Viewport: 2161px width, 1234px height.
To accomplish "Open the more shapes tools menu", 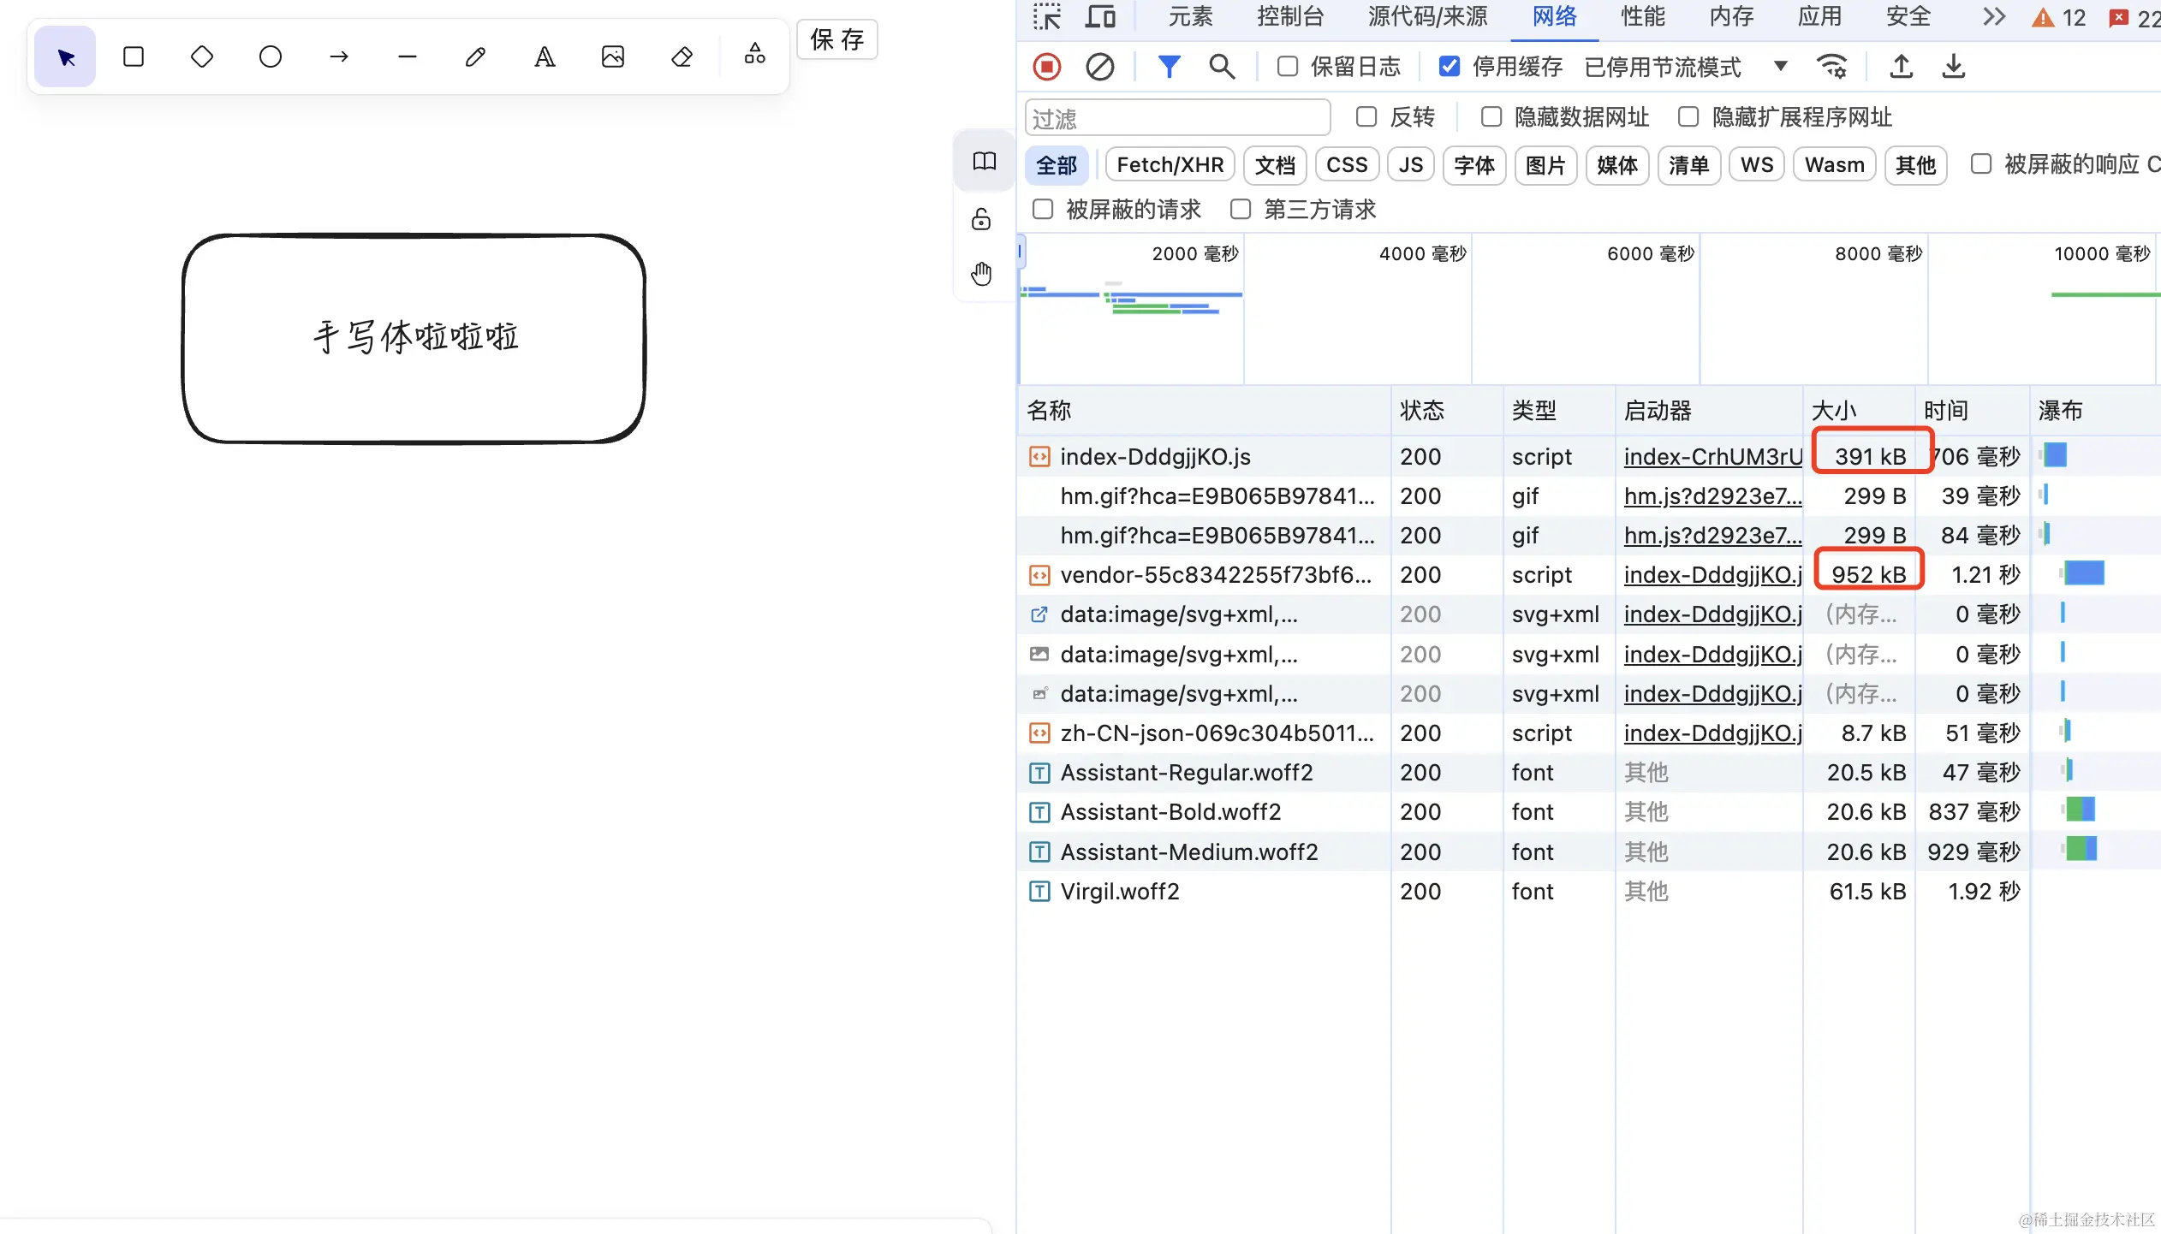I will (754, 54).
